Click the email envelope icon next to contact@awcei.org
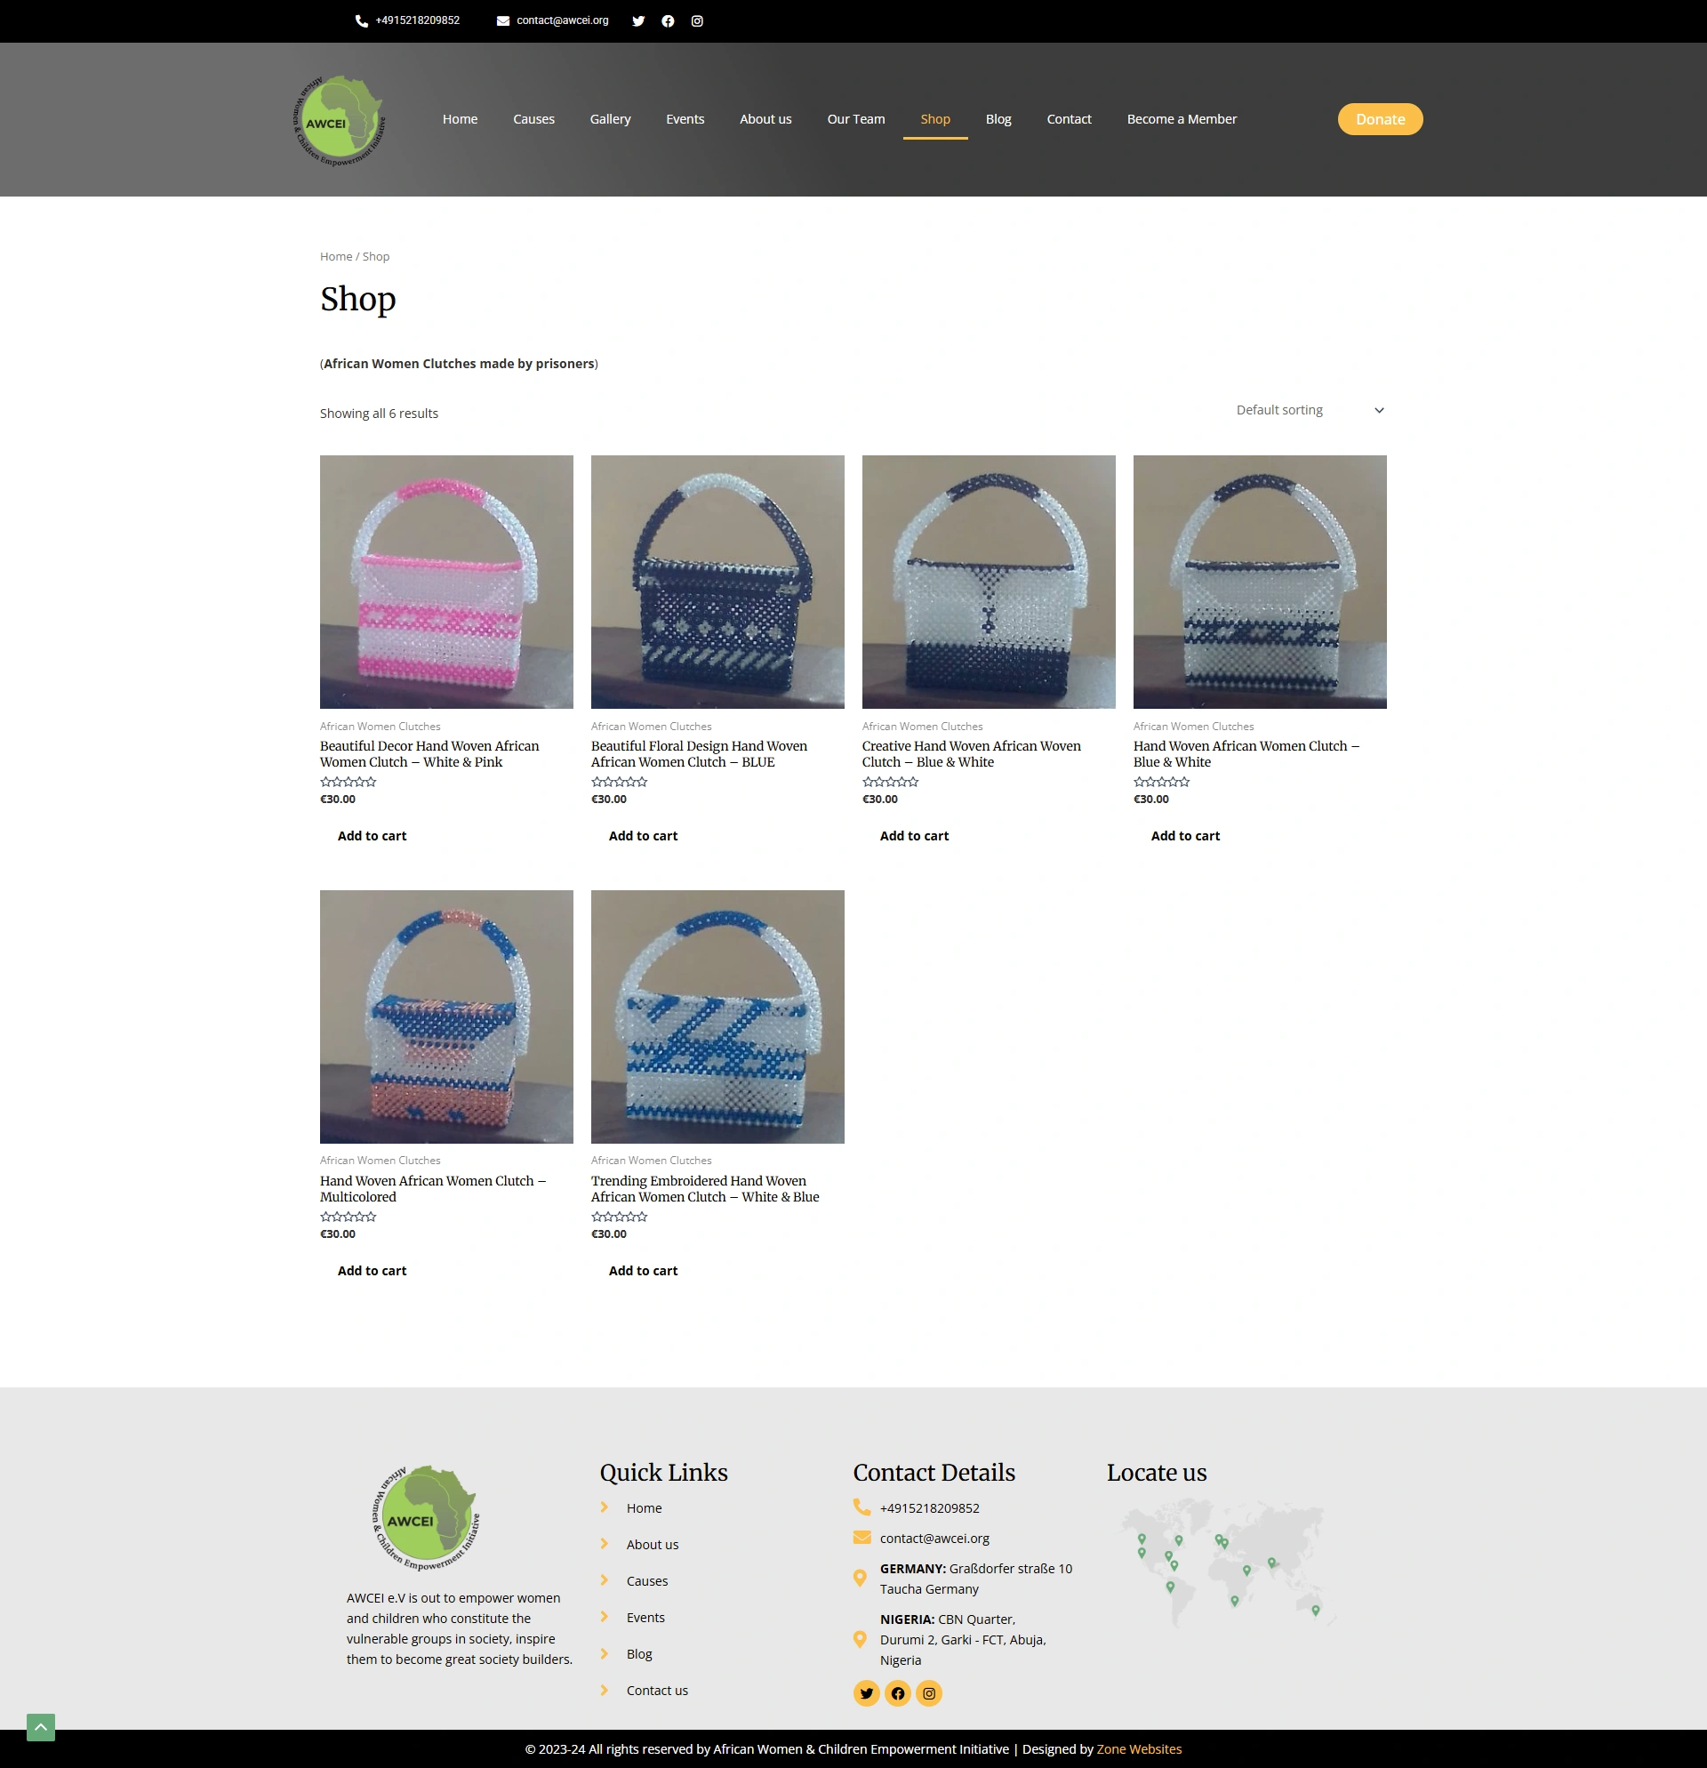This screenshot has height=1768, width=1707. click(501, 20)
